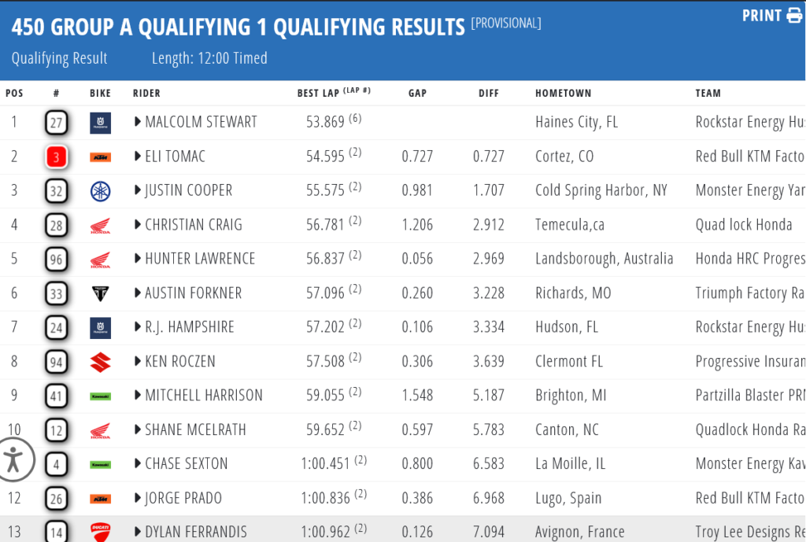Screen dimensions: 806x542
Task: Expand Jorge Prado's row disclosure arrow
Action: 138,498
